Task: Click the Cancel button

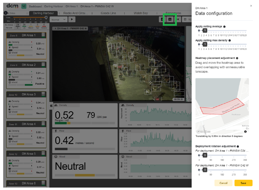Action: (x=223, y=183)
